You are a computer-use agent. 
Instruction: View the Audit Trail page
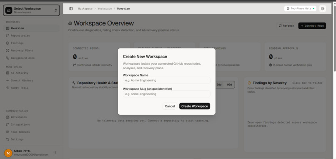click(x=31, y=88)
